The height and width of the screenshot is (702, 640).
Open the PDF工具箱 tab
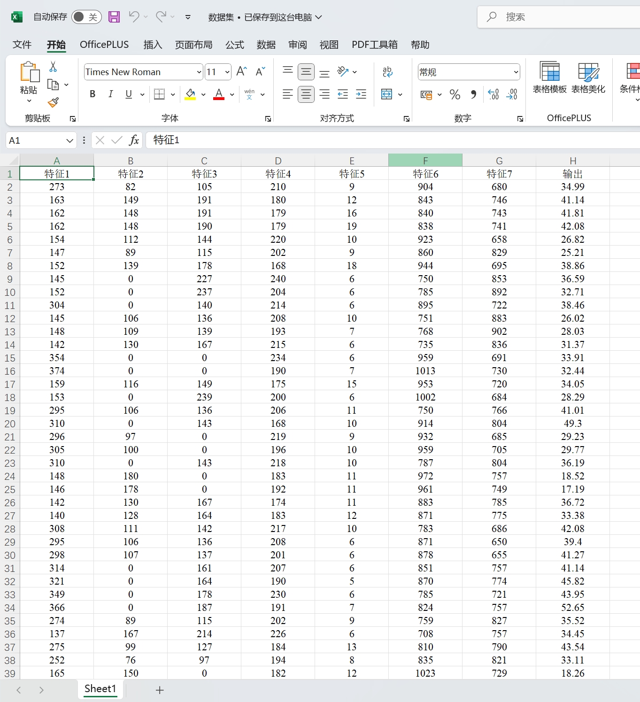374,45
